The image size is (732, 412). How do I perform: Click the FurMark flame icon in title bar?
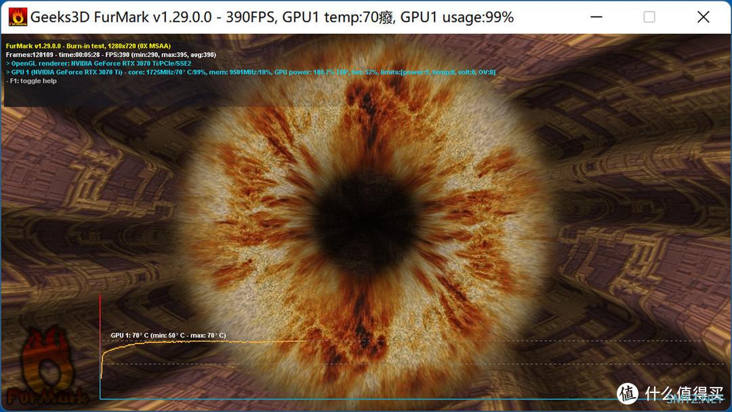(18, 17)
